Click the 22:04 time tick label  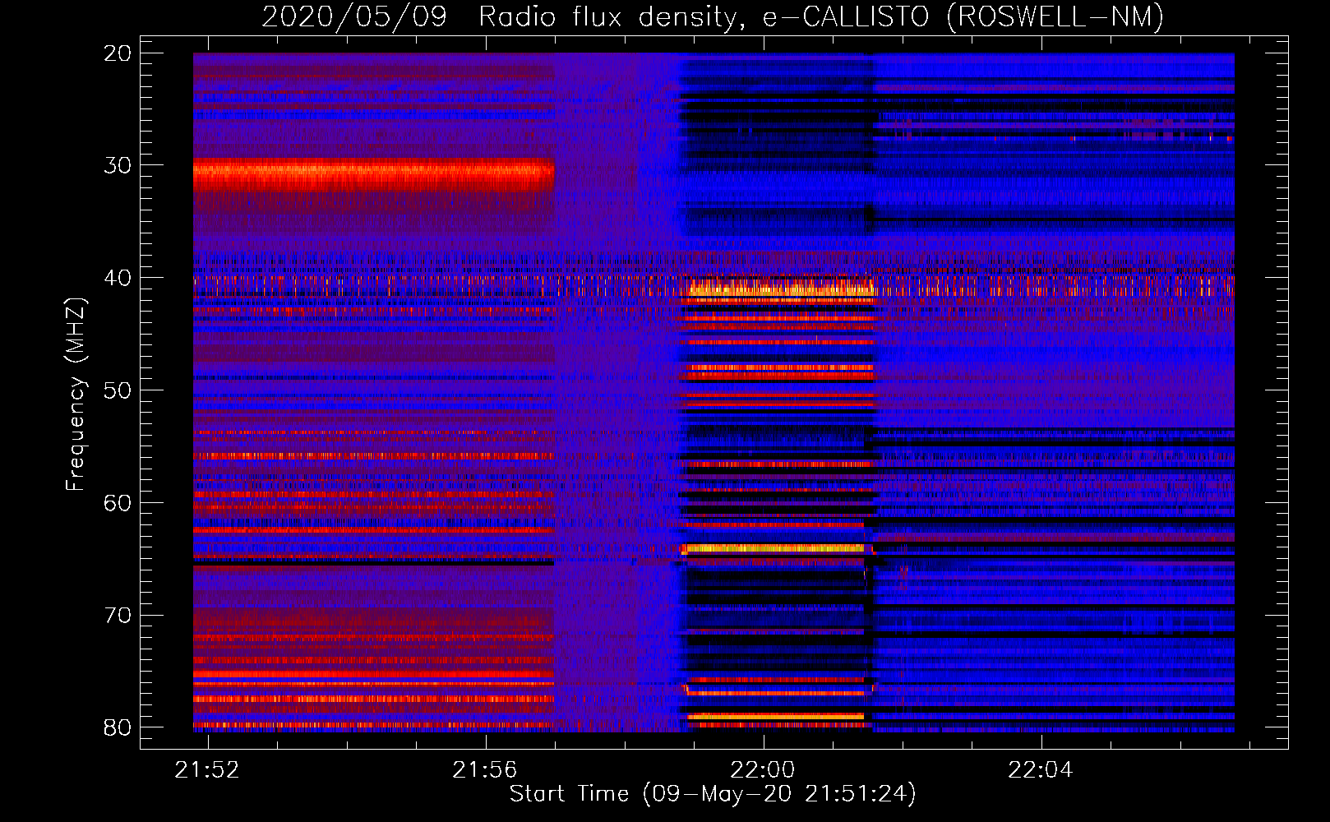point(1041,769)
